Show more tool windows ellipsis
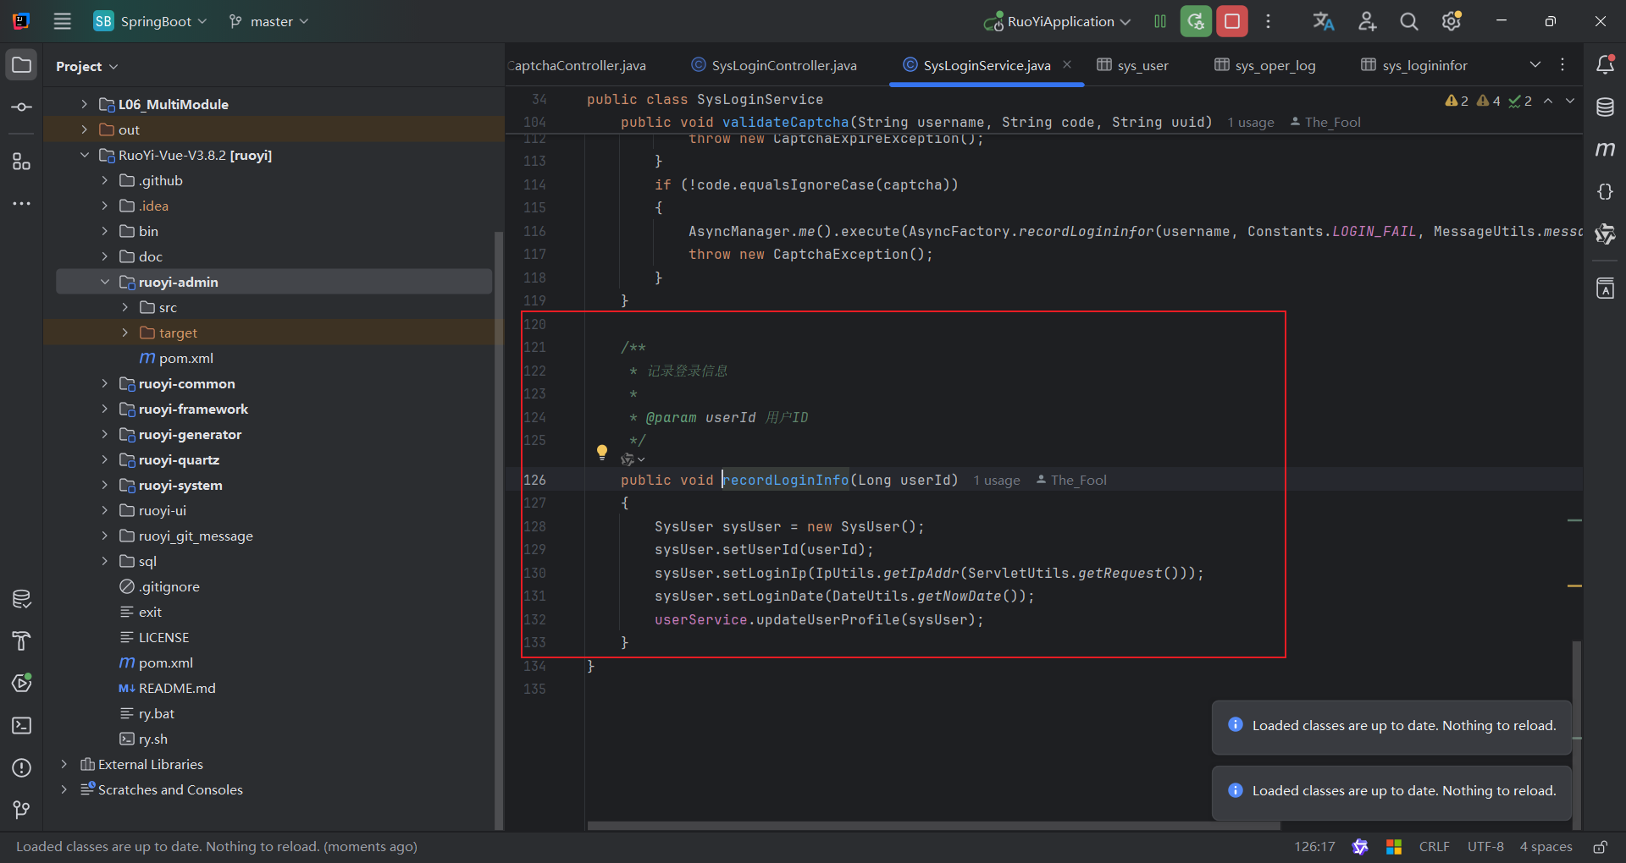Viewport: 1626px width, 863px height. click(x=22, y=204)
